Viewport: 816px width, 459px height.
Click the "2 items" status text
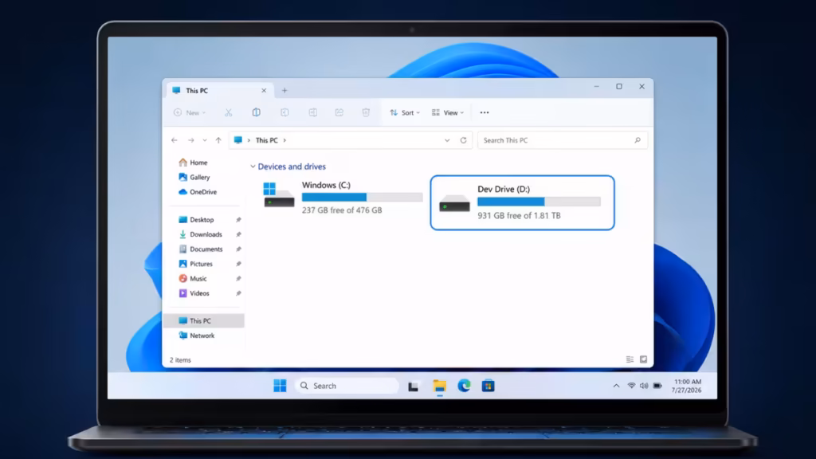coord(180,360)
